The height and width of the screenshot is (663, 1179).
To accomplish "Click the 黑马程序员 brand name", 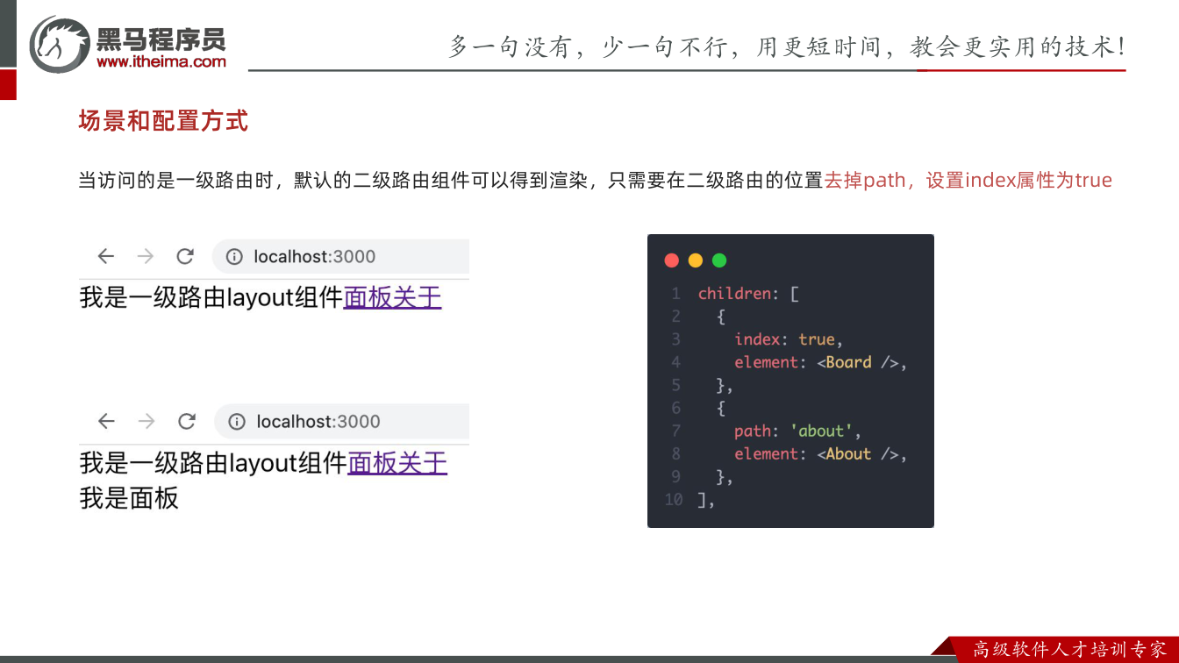I will pyautogui.click(x=161, y=39).
